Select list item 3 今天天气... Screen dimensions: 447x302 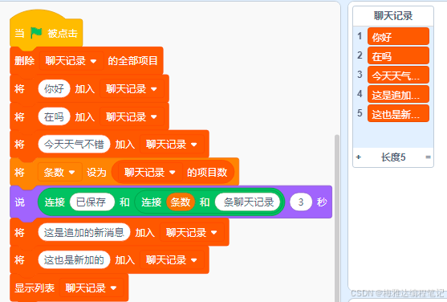click(398, 75)
